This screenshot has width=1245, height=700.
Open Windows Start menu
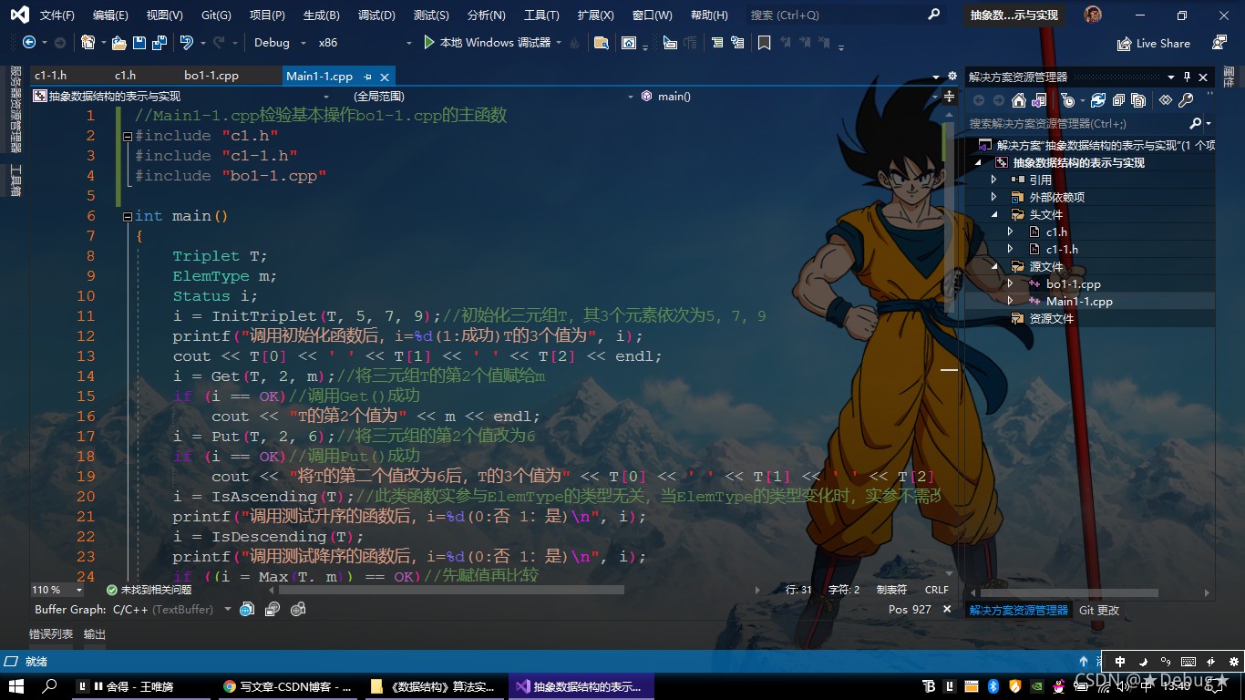pyautogui.click(x=15, y=686)
